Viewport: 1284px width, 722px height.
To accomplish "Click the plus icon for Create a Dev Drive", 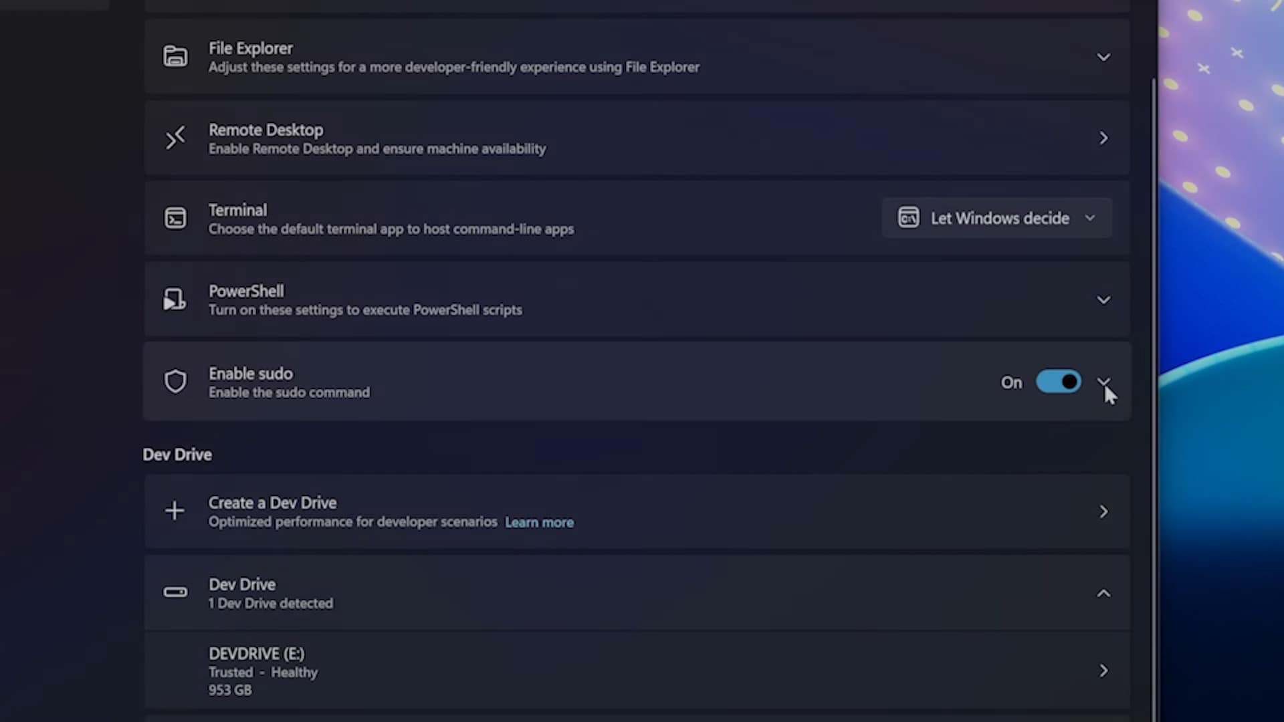I will click(x=175, y=511).
